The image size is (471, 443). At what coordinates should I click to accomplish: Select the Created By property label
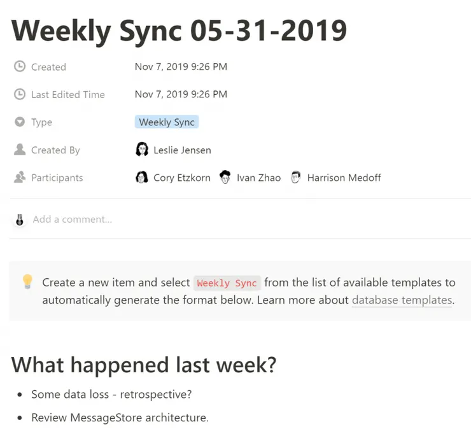pyautogui.click(x=55, y=150)
